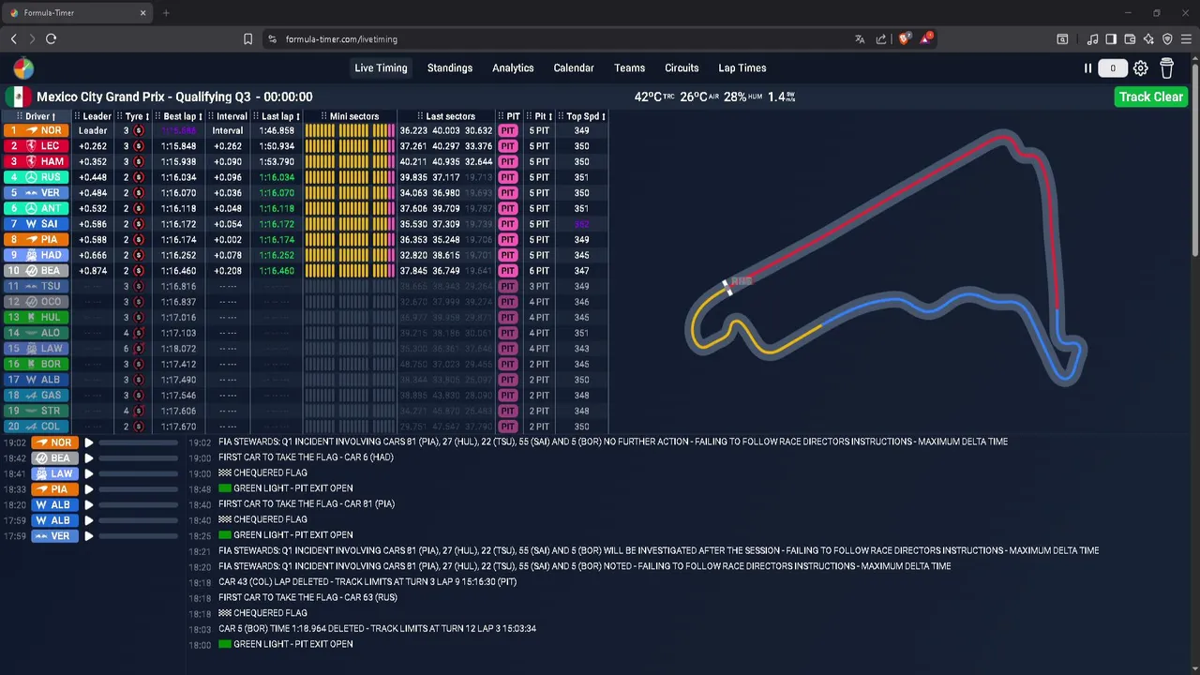The width and height of the screenshot is (1200, 675).
Task: Play the VER team radio clip
Action: (89, 536)
